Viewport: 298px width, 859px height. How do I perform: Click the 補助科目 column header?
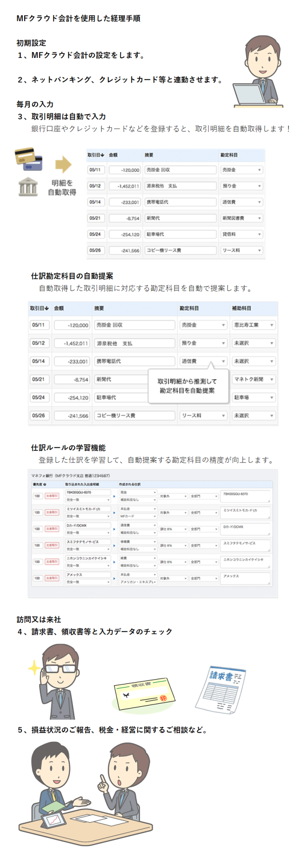click(241, 308)
